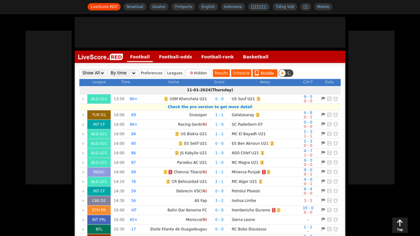Click shirt lineup icon for Sivasspor row
This screenshot has width=420, height=236.
coord(336,115)
